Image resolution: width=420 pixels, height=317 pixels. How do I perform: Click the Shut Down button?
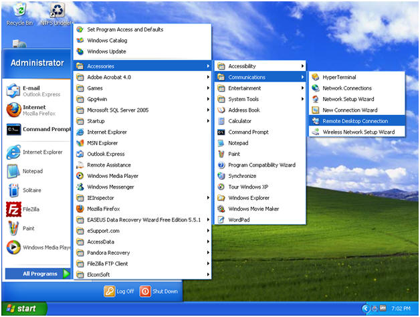pos(159,292)
